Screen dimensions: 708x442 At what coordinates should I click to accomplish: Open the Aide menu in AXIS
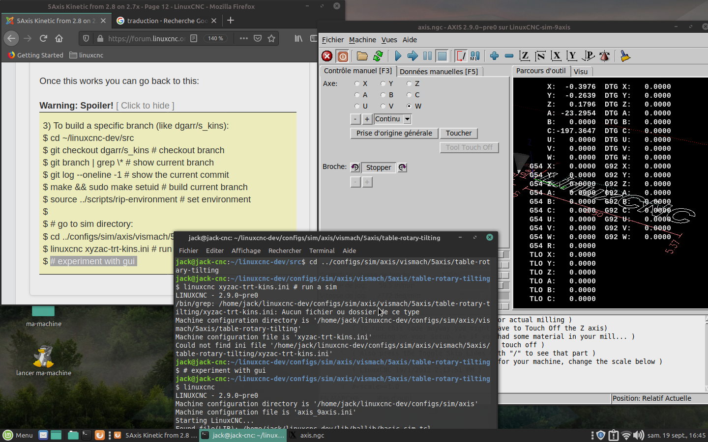(x=410, y=40)
